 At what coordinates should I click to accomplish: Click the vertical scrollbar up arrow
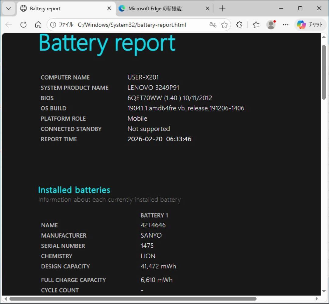coord(324,37)
